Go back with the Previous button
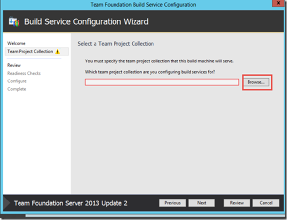 point(172,203)
